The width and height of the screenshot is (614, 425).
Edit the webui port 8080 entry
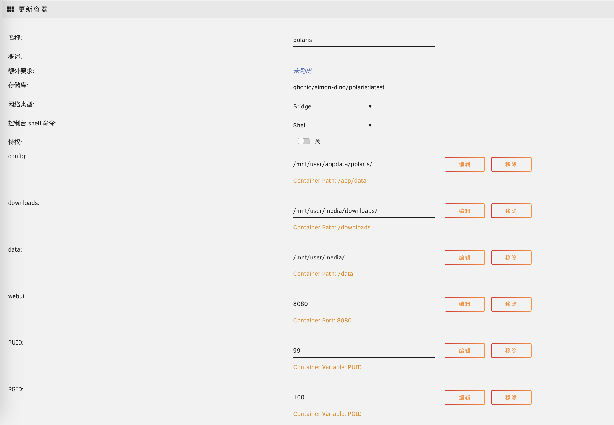tap(464, 304)
